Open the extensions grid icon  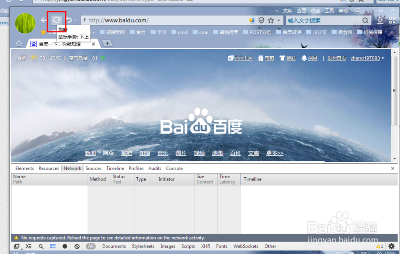[392, 20]
